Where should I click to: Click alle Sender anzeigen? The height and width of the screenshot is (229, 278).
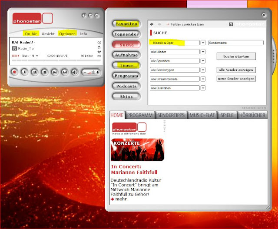(236, 70)
